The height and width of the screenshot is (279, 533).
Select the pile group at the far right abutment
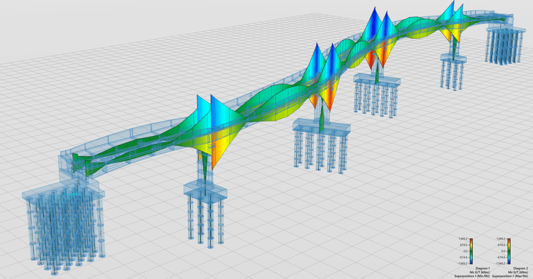coord(504,46)
